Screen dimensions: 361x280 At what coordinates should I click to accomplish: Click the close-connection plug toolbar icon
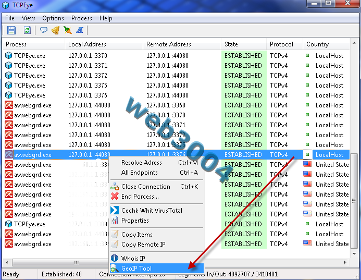[x=67, y=30]
